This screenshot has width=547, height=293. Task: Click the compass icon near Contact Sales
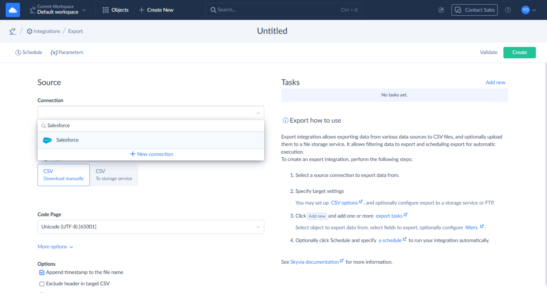pos(441,10)
